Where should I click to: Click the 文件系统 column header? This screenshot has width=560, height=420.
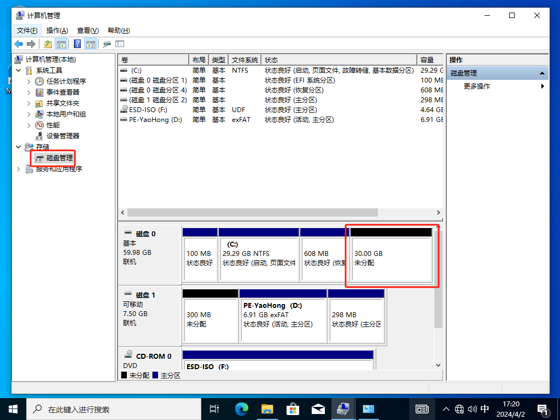point(244,60)
